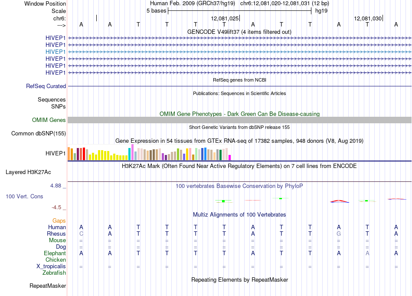Click the red bars in GTEx HIVEP1 chart
Screen dimensions: 412x296
pyautogui.click(x=82, y=154)
